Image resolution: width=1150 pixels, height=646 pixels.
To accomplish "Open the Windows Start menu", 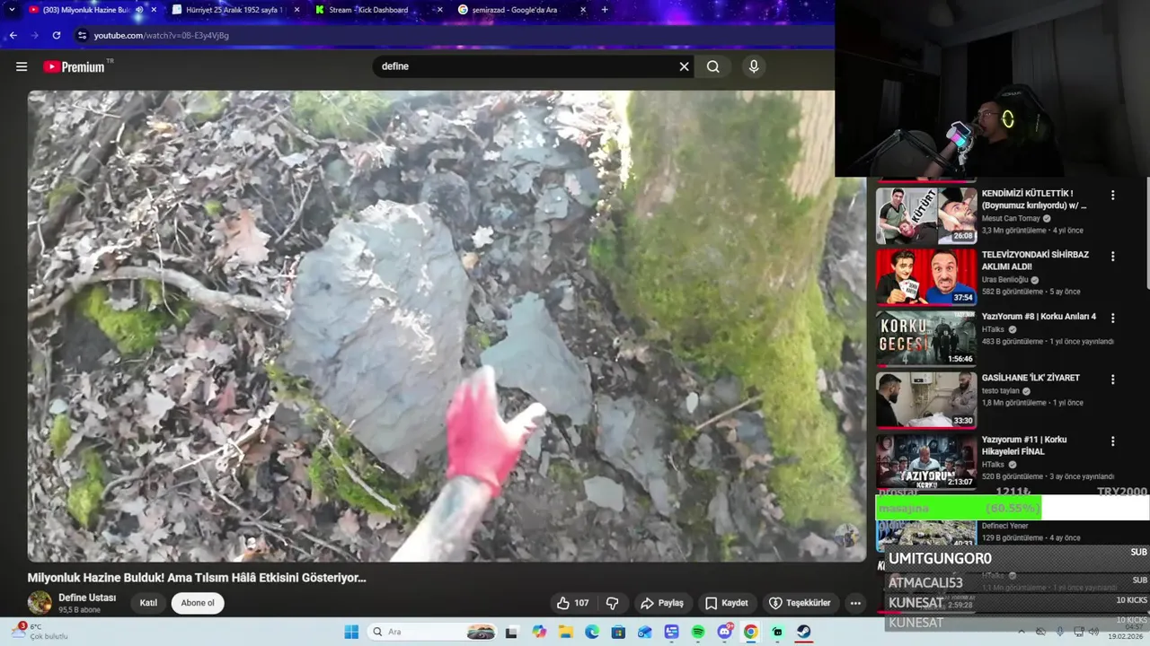I will 351,632.
